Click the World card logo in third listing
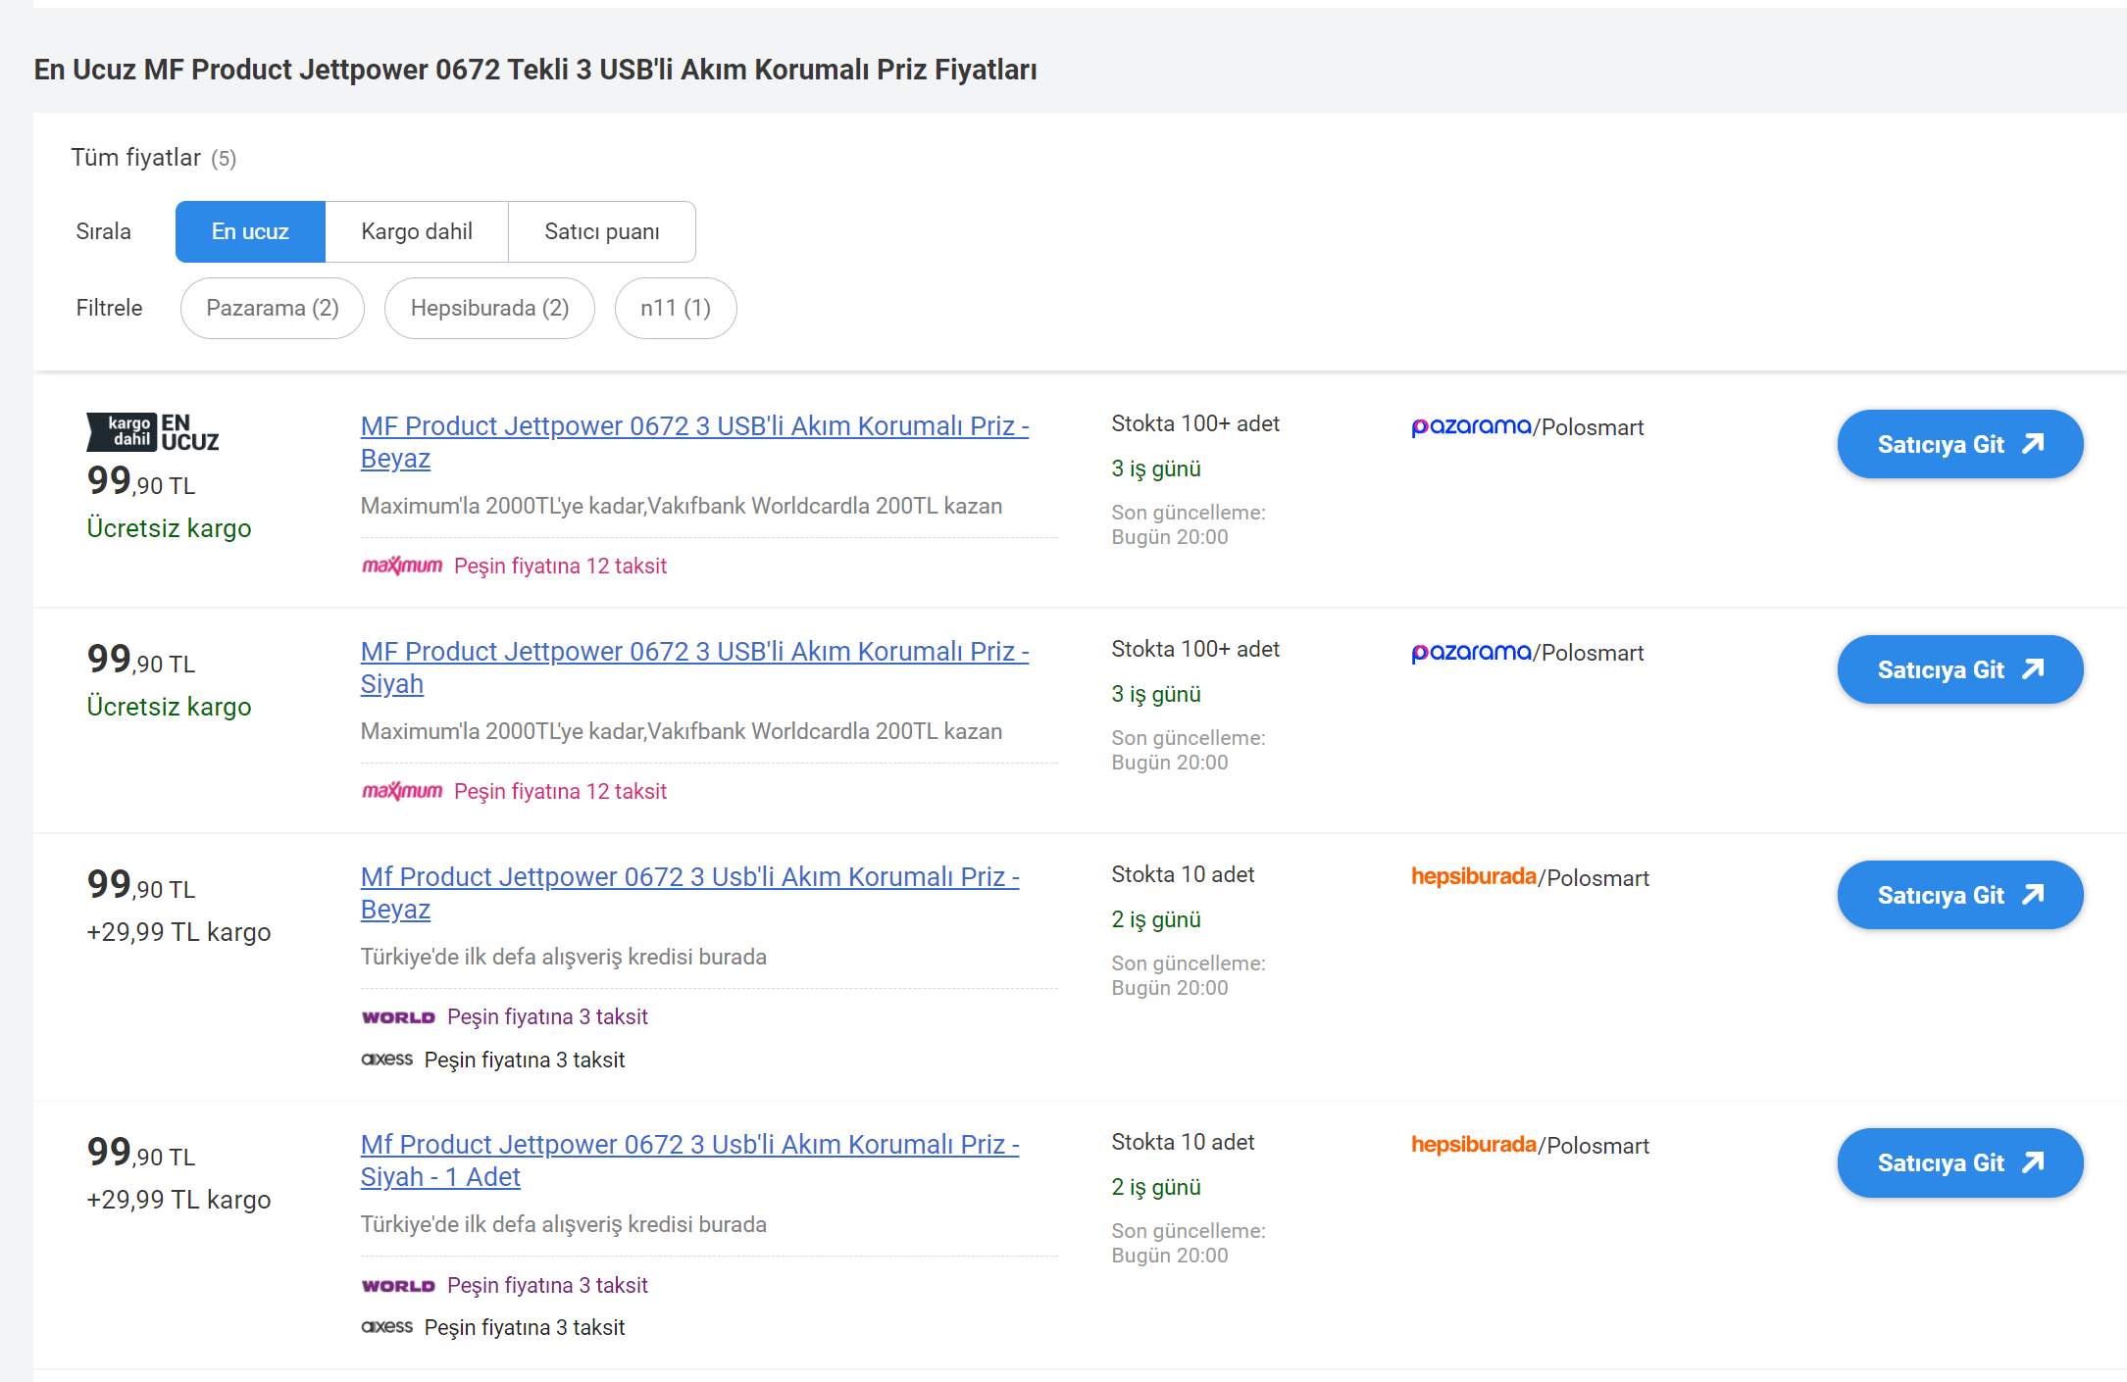 (397, 1017)
